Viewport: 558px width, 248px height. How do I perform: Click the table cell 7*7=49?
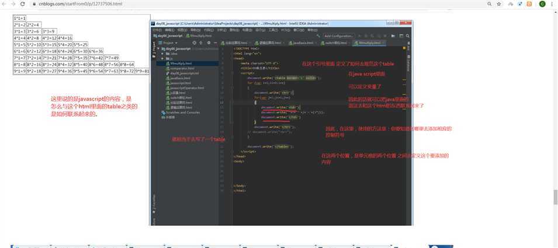(x=112, y=58)
